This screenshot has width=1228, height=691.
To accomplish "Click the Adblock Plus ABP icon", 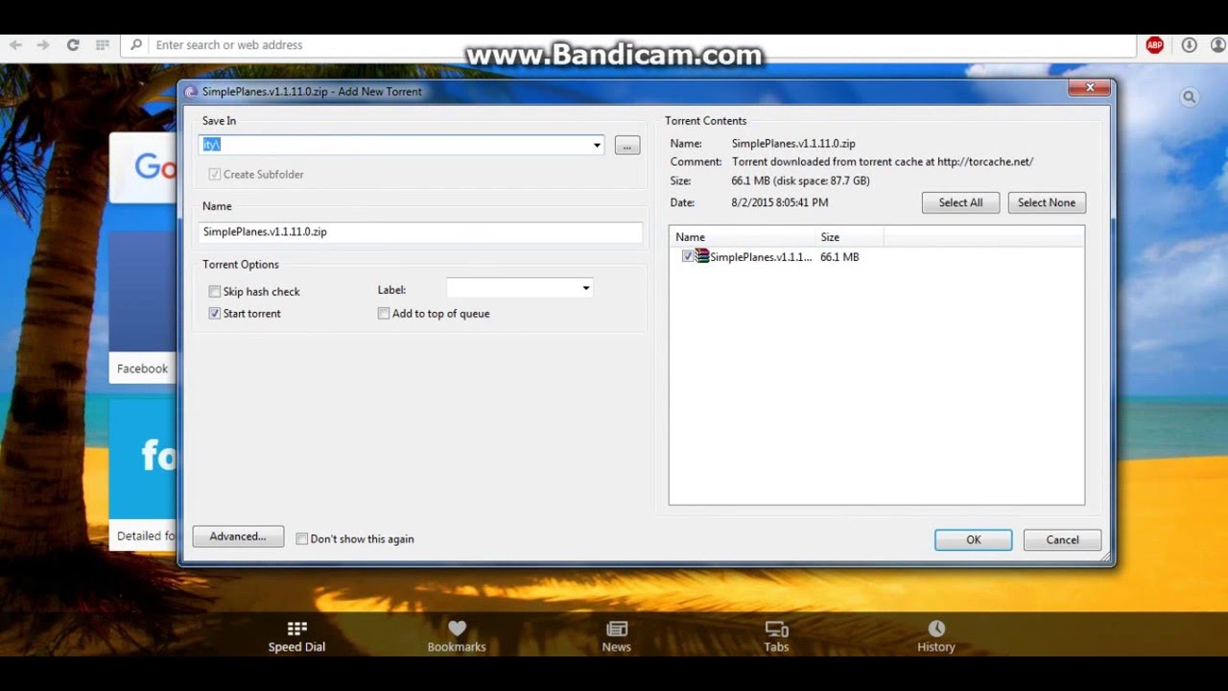I will click(1155, 45).
